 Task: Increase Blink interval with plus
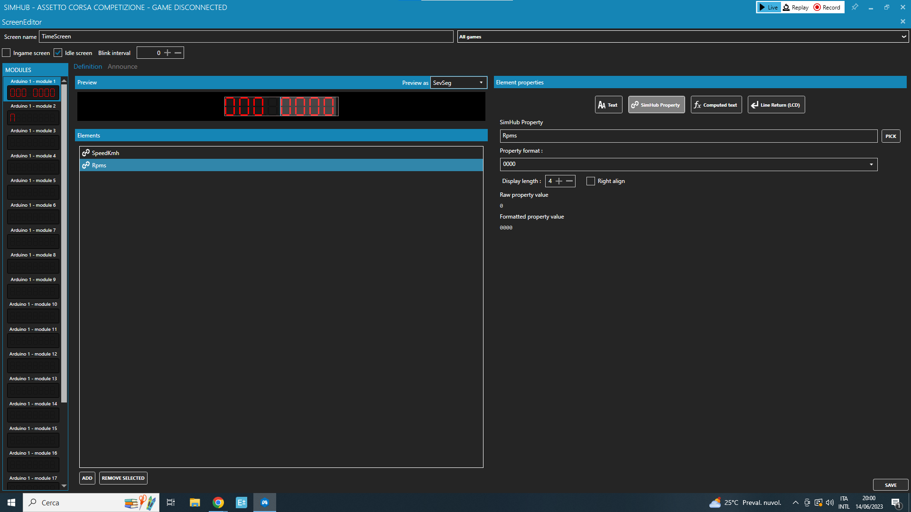(167, 53)
